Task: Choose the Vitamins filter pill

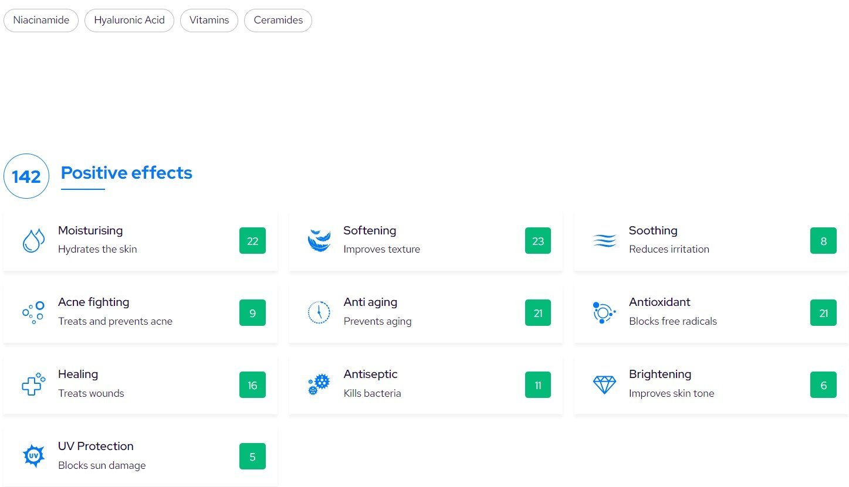Action: pos(209,20)
